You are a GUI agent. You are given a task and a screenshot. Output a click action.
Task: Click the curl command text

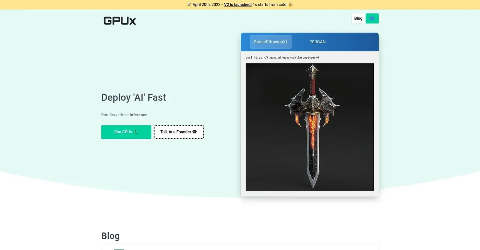coord(282,58)
